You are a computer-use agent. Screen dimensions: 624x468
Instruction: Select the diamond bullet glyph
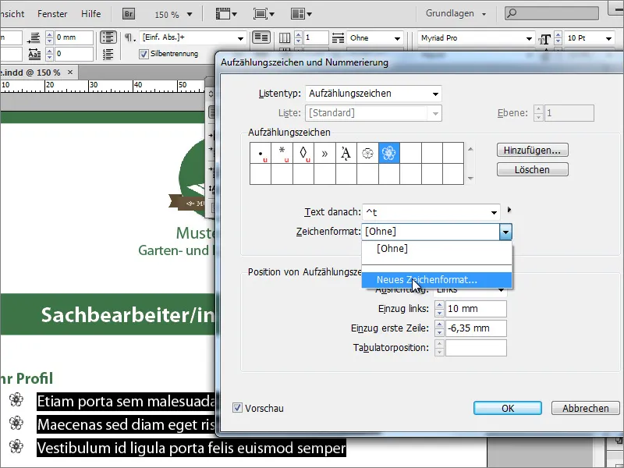click(x=303, y=153)
